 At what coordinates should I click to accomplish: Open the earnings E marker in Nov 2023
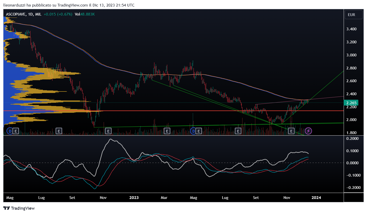[x=291, y=131]
